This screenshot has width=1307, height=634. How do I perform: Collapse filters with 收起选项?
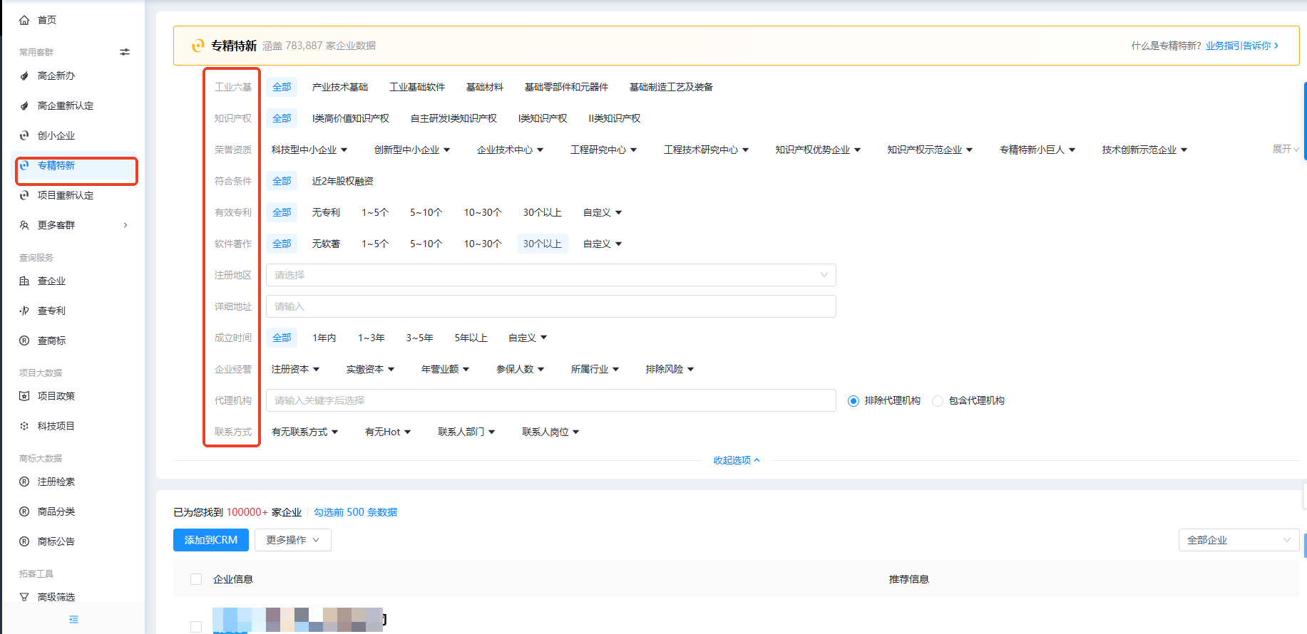736,460
